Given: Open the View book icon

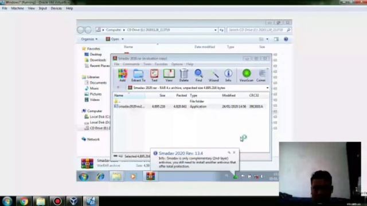Looking at the screenshot, I should pos(169,75).
